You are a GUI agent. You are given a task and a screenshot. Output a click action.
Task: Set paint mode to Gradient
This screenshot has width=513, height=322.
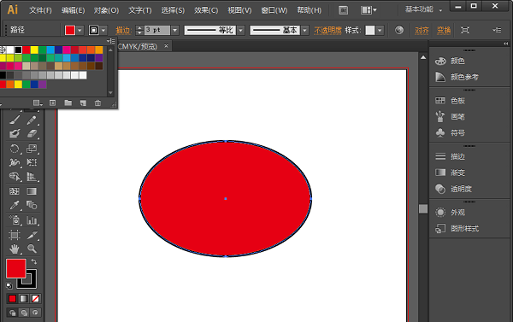coord(24,298)
